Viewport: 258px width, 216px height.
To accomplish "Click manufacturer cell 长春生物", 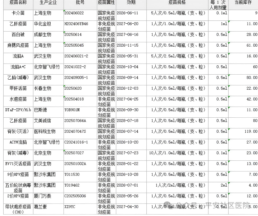I will coord(48,91).
